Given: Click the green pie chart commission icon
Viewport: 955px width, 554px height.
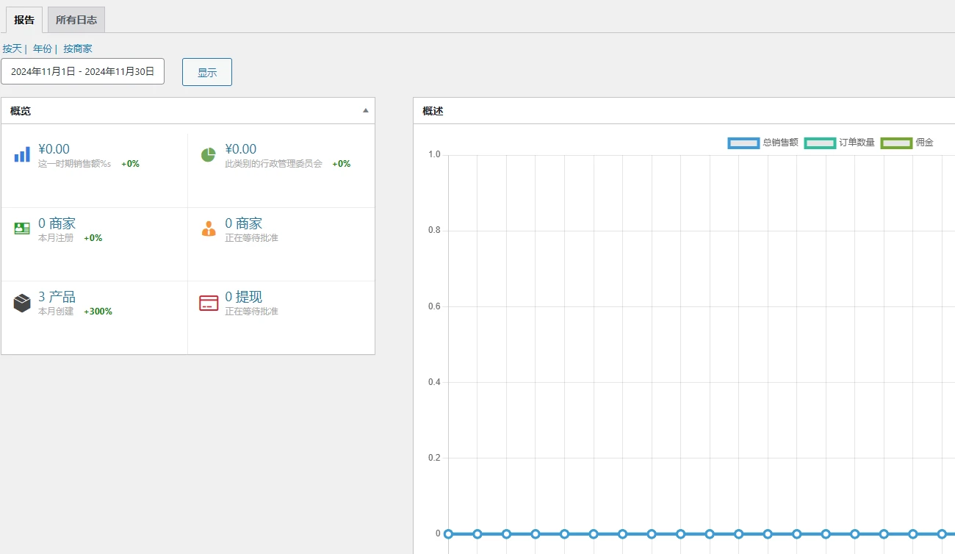Looking at the screenshot, I should [208, 154].
